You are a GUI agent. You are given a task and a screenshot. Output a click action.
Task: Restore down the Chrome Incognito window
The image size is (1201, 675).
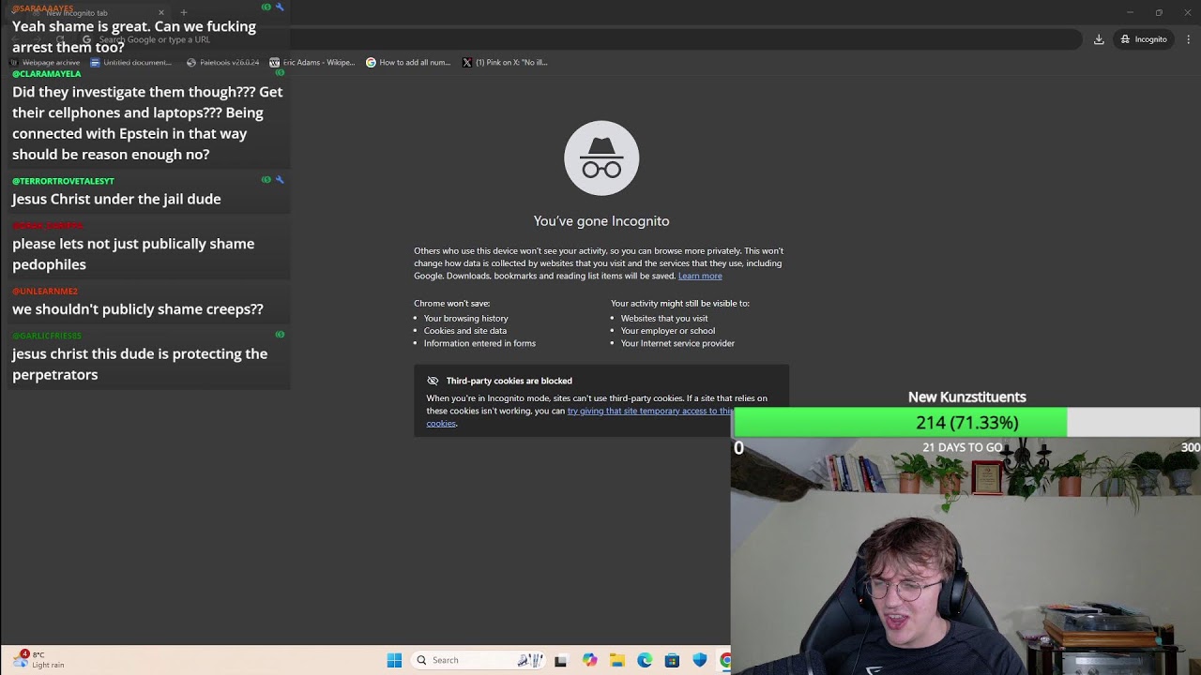1159,13
